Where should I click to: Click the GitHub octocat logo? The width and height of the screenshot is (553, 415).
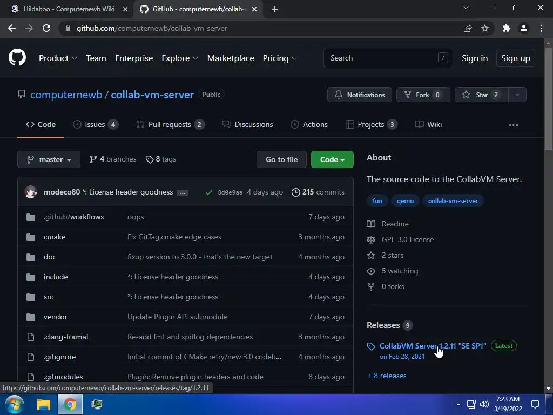click(17, 58)
